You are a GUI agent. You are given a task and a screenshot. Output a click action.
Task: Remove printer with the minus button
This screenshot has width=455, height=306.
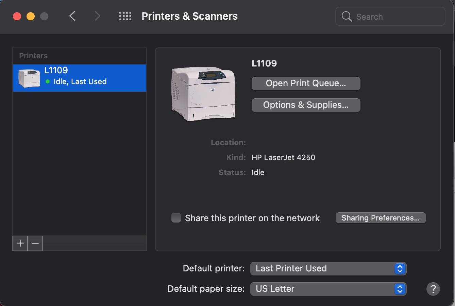[x=35, y=243]
